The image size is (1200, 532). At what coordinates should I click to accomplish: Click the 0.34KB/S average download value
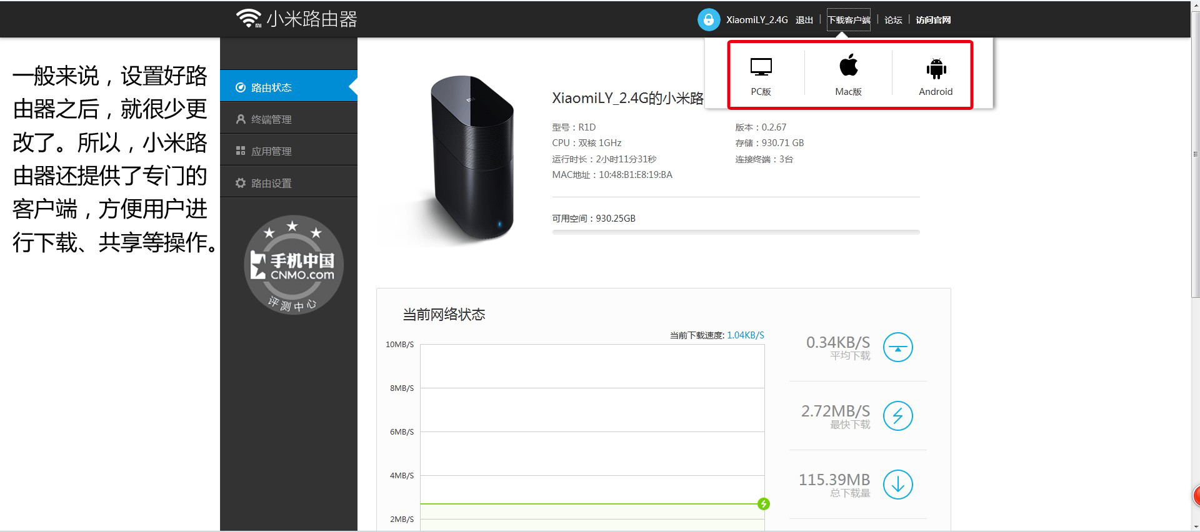(838, 342)
